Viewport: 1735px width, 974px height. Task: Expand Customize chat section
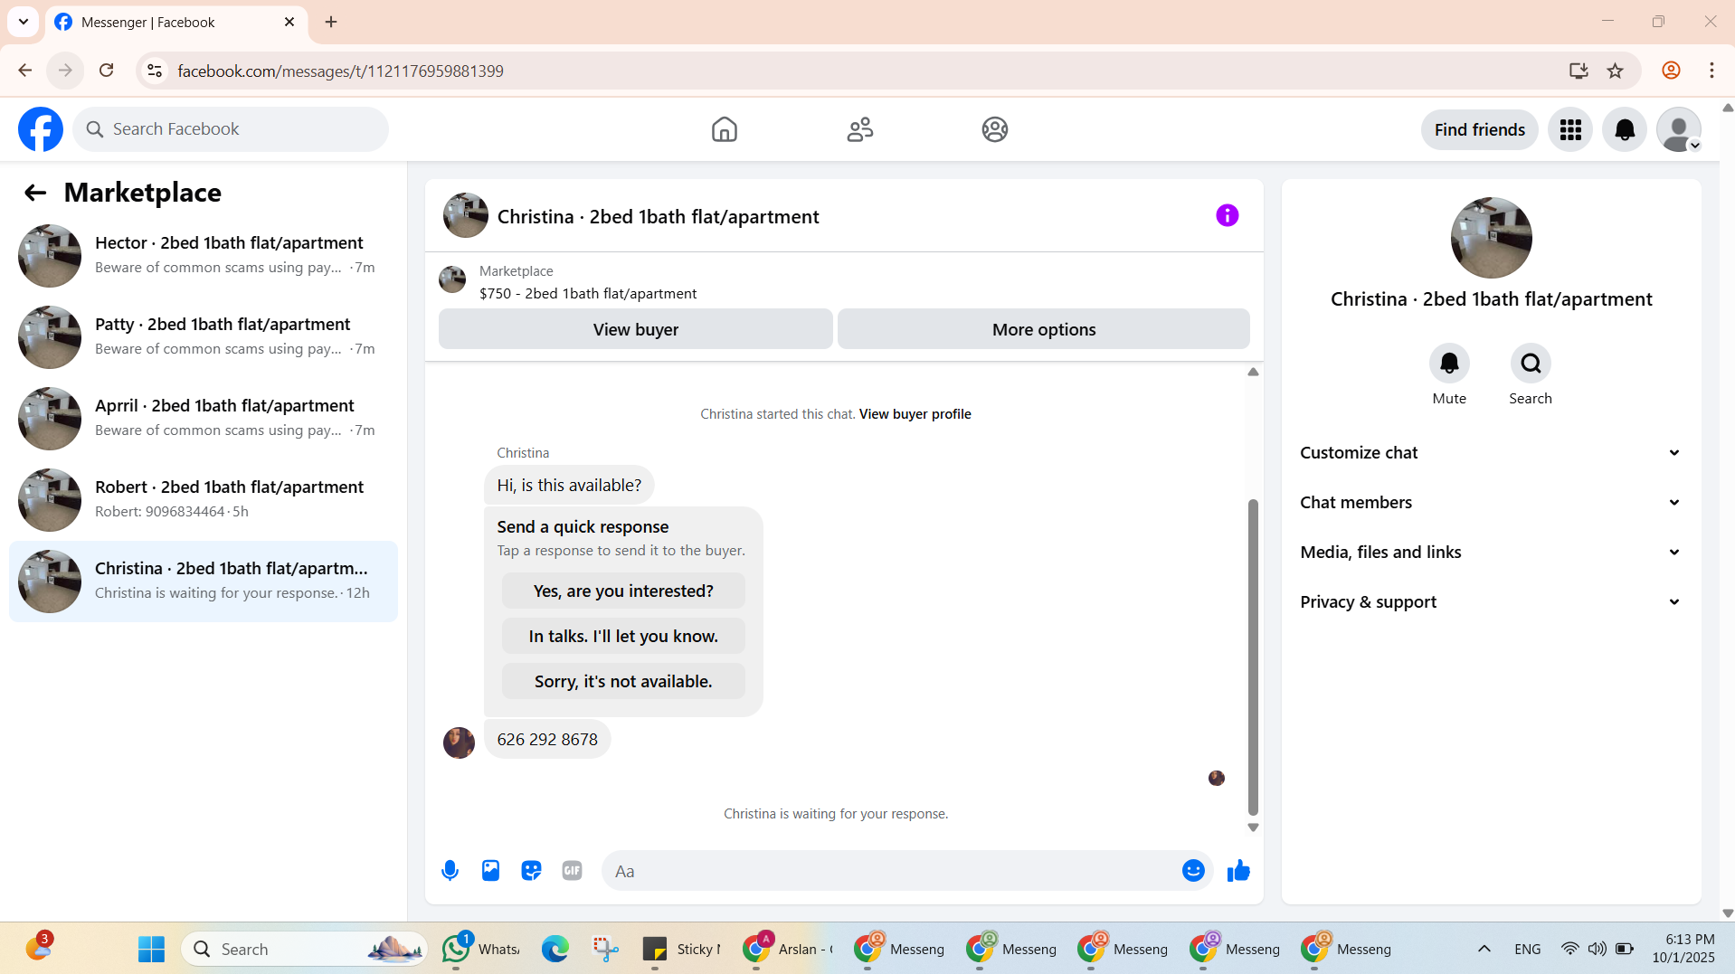click(x=1491, y=453)
